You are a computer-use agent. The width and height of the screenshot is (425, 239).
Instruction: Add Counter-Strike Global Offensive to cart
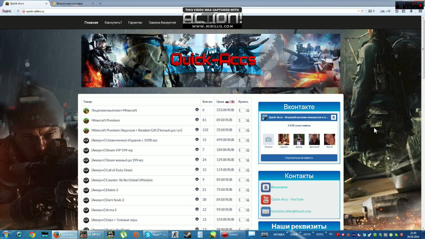click(x=248, y=180)
